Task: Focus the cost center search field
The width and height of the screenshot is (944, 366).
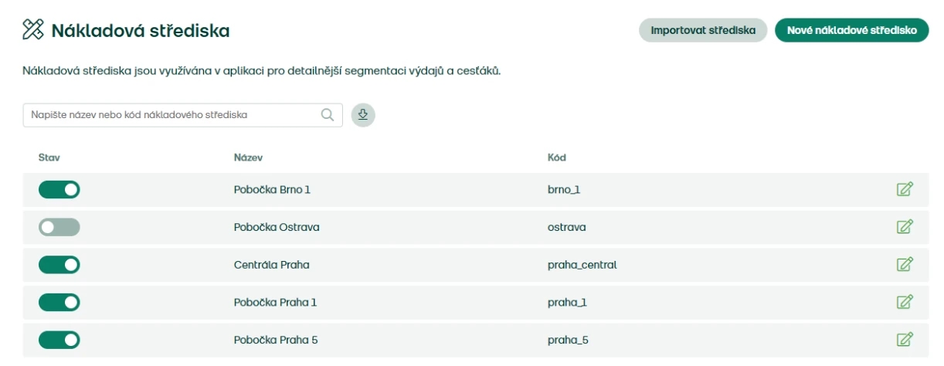Action: (182, 114)
